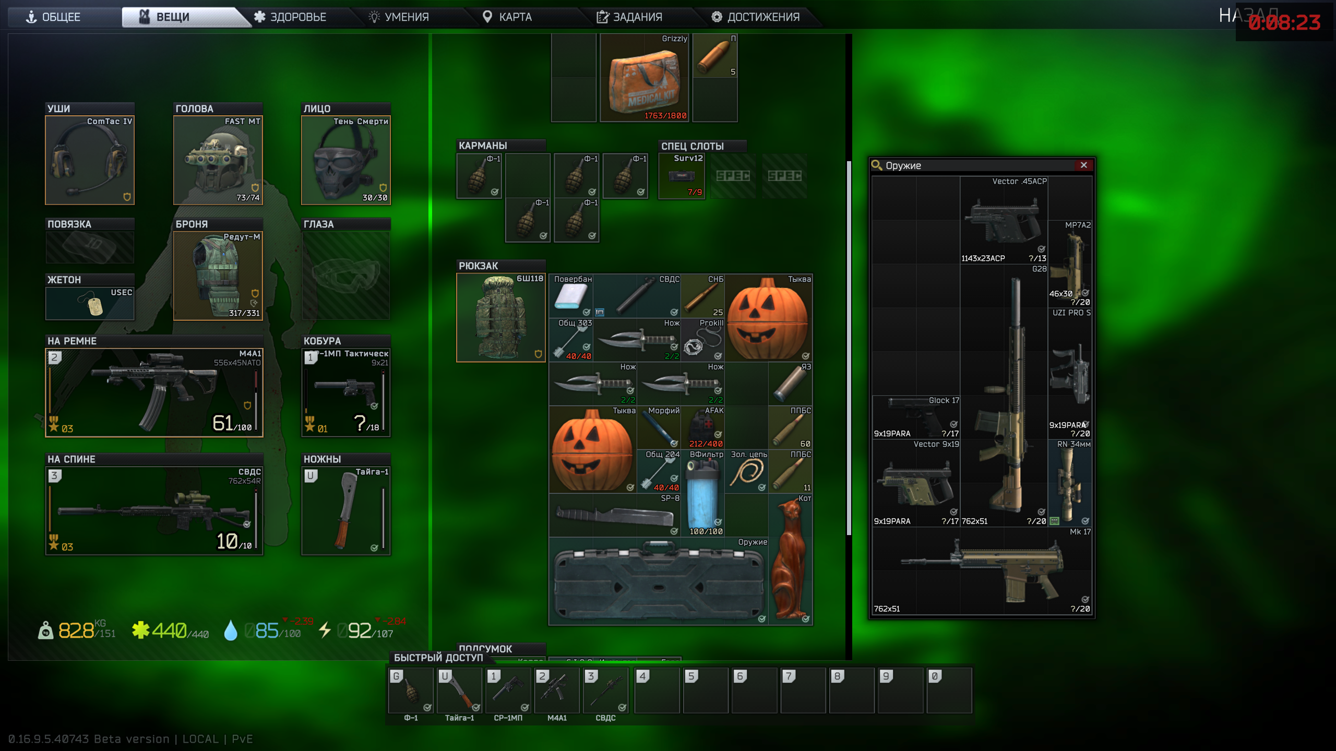Select the cat figurine in the backpack

tap(790, 559)
